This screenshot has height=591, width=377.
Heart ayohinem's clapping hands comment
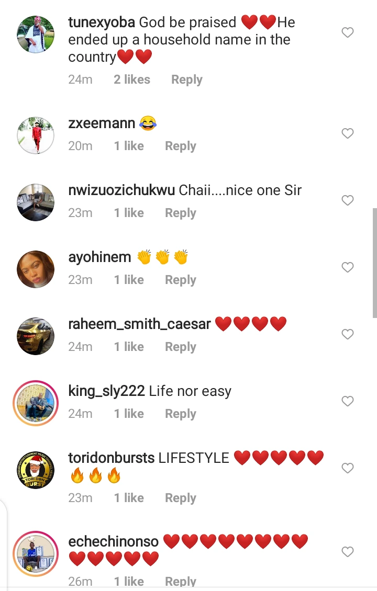point(348,267)
